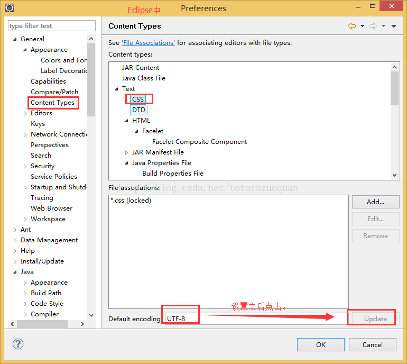Click preference tree scroll left arrow
The height and width of the screenshot is (364, 407).
(12, 324)
